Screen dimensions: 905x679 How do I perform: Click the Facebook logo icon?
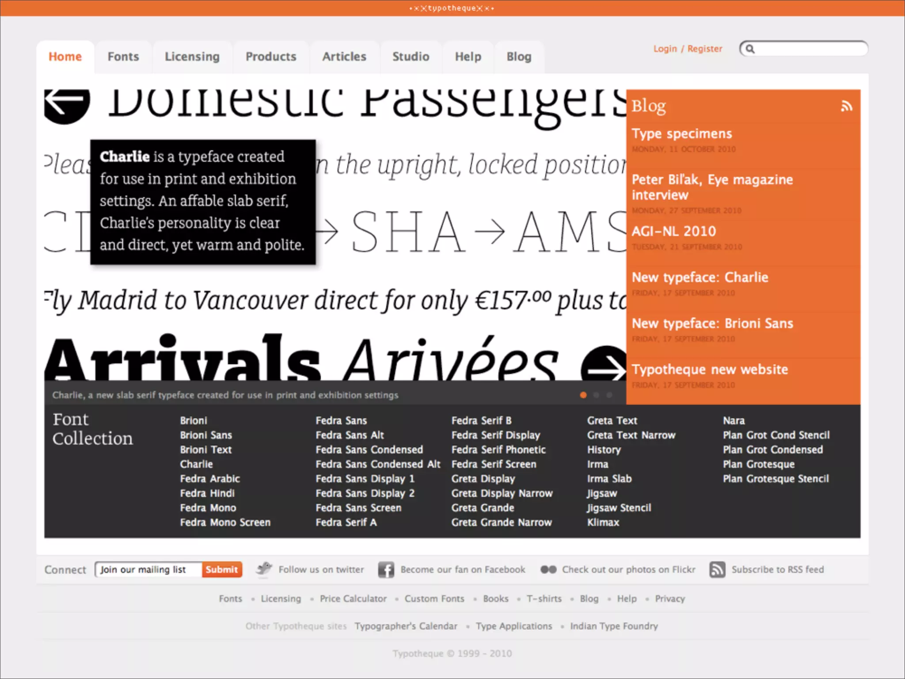(386, 570)
